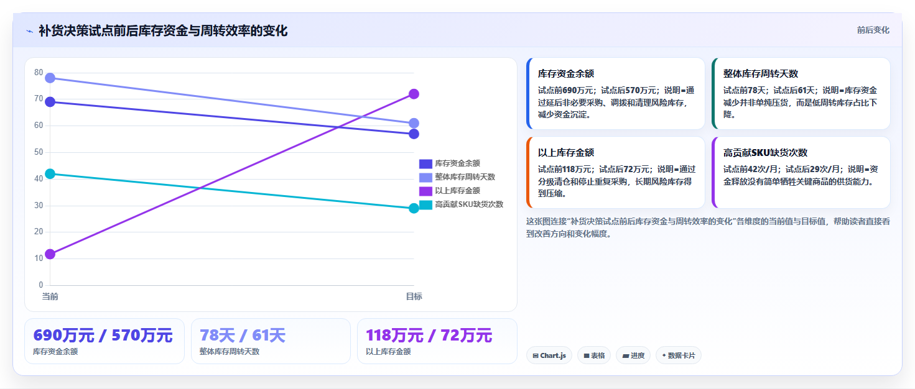Click the Chart.js tag chip

tap(549, 355)
